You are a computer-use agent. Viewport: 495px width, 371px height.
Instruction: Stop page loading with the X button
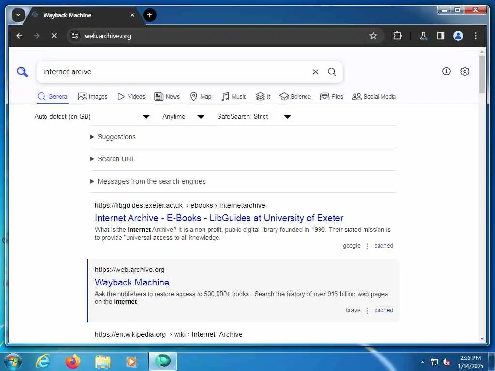pyautogui.click(x=54, y=36)
